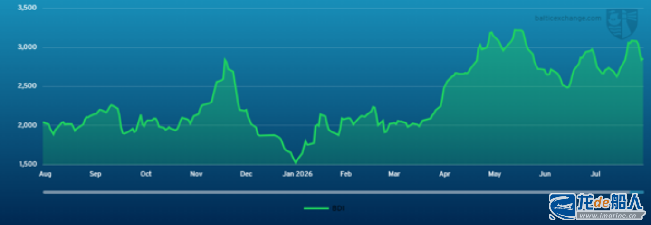Screen dimensions: 651x225
Task: Click the 2,500 y-axis value
Action: pyautogui.click(x=28, y=86)
